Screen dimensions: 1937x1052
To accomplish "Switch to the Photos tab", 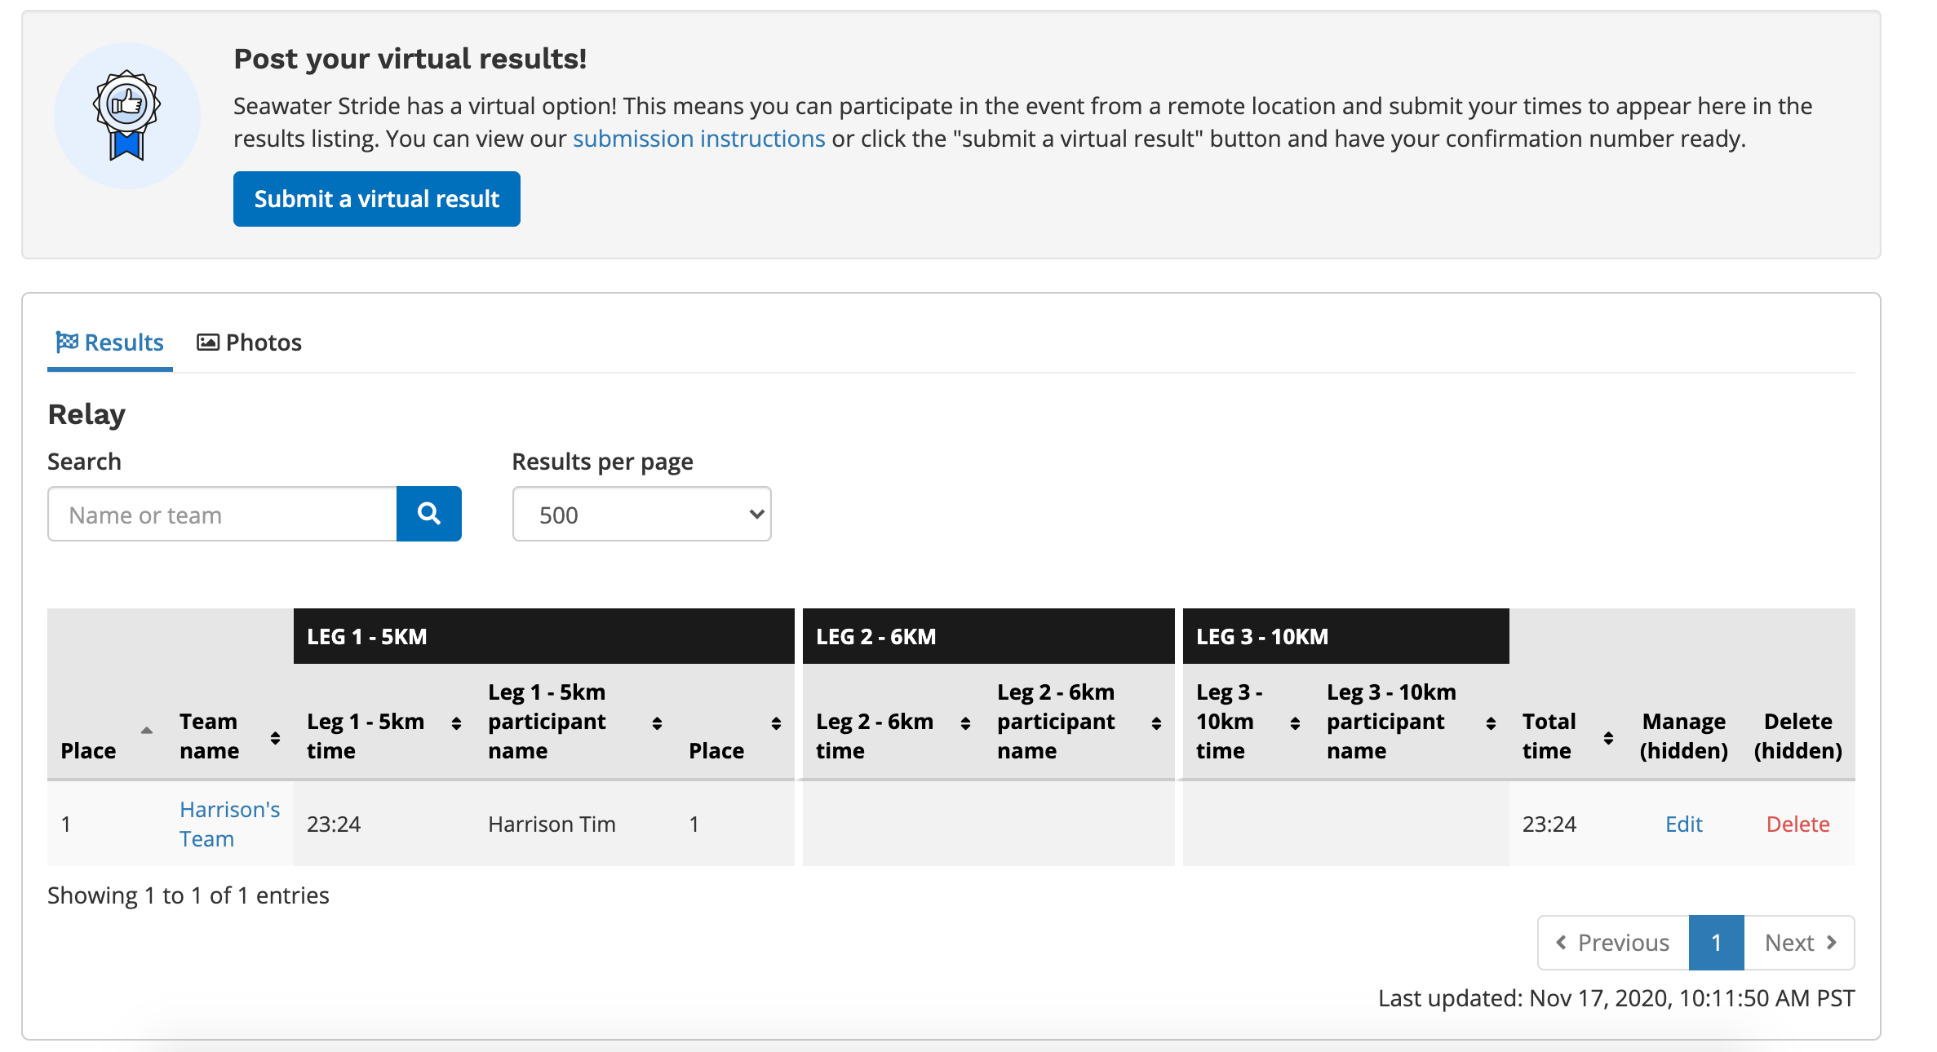I will 250,343.
